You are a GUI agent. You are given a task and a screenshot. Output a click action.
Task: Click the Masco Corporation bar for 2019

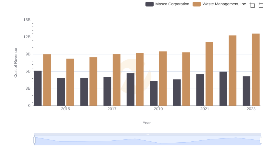[x=154, y=93]
